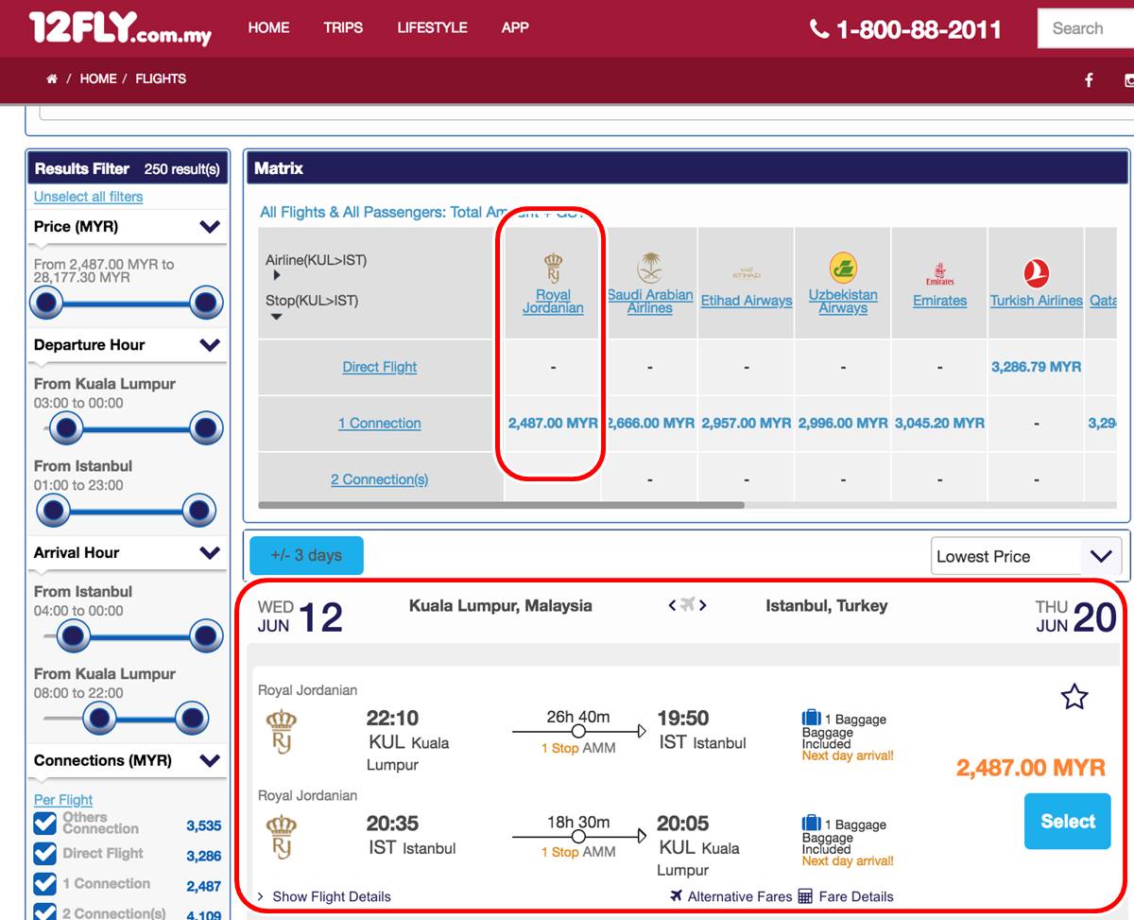Screen dimensions: 1134x920
Task: Click the baggage icon on the IST to KUL flight
Action: tap(811, 824)
